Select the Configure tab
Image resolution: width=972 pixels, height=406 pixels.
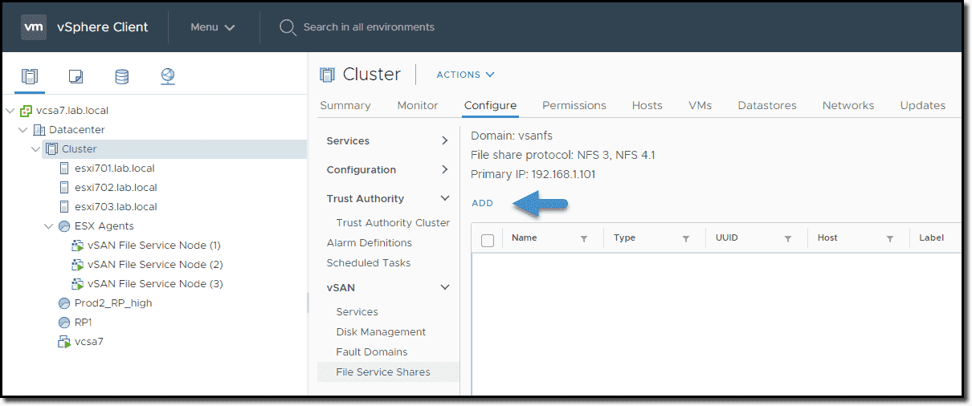pos(490,105)
